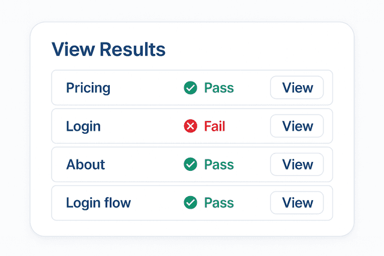Viewport: 384px width, 256px height.
Task: Click the View Results heading
Action: pos(109,50)
